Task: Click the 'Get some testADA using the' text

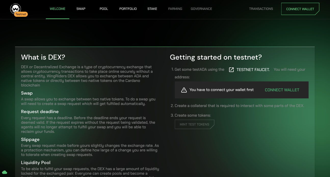Action: 200,69
